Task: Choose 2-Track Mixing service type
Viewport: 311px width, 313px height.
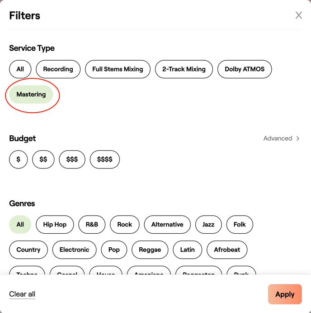Action: coord(184,69)
